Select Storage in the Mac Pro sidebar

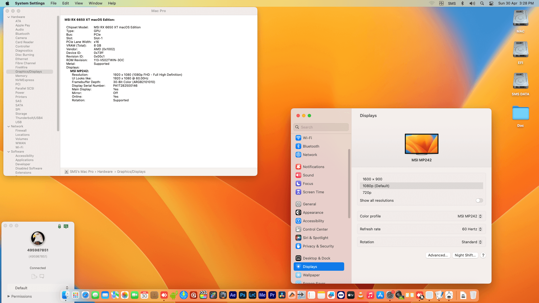click(21, 114)
